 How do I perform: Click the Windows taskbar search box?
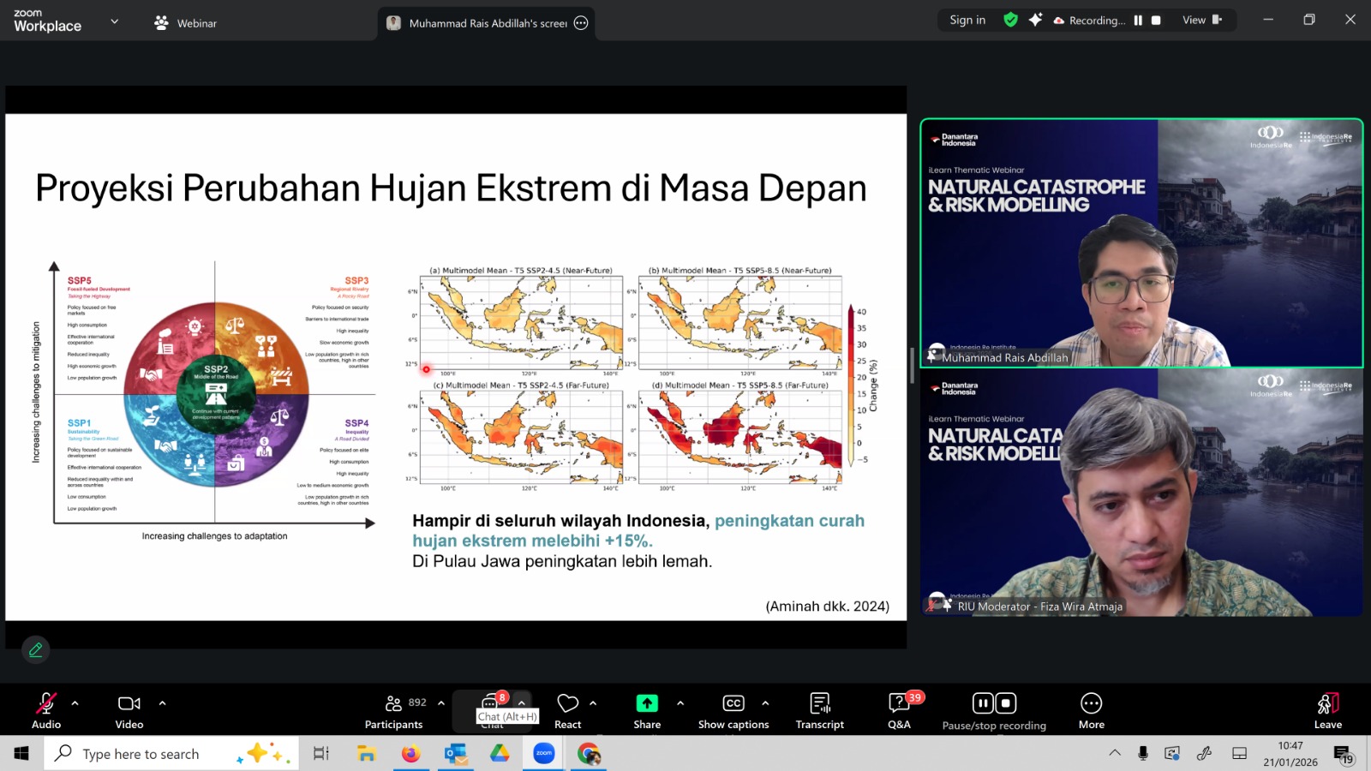[171, 754]
